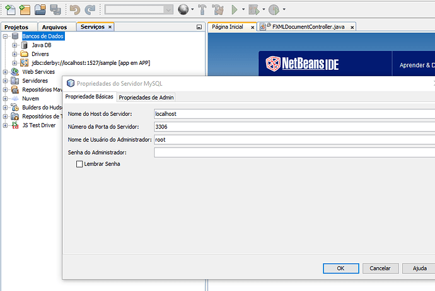Click the Save All toolbar icon

pyautogui.click(x=55, y=9)
